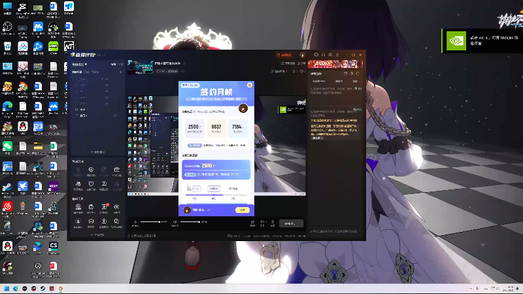Click the start live button at bottom

(x=291, y=223)
